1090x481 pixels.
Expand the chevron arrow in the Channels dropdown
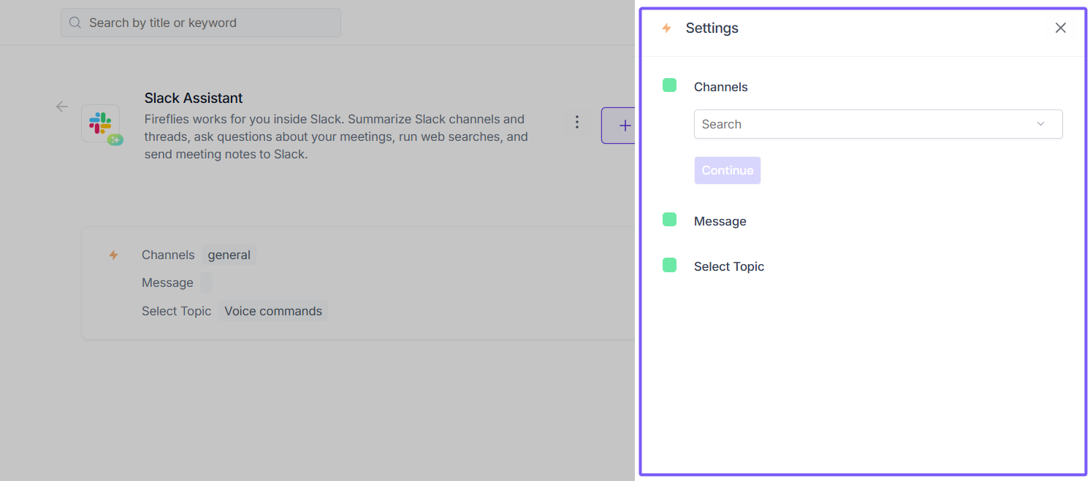(1040, 124)
